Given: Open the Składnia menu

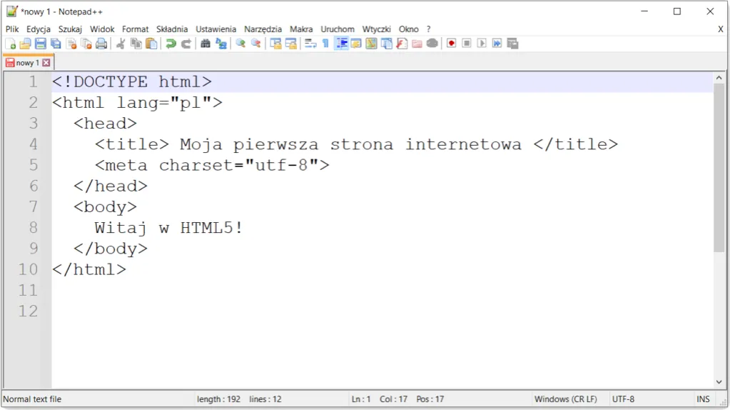Looking at the screenshot, I should pos(172,29).
